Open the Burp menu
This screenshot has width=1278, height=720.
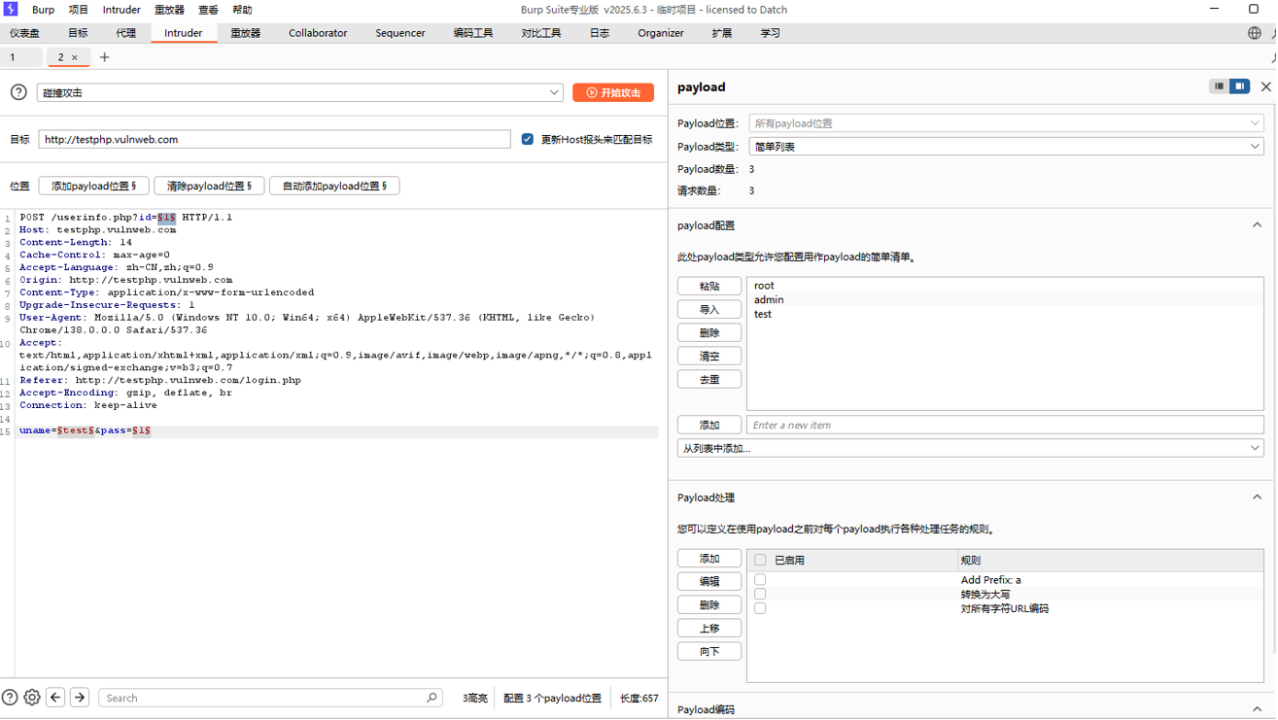click(44, 10)
